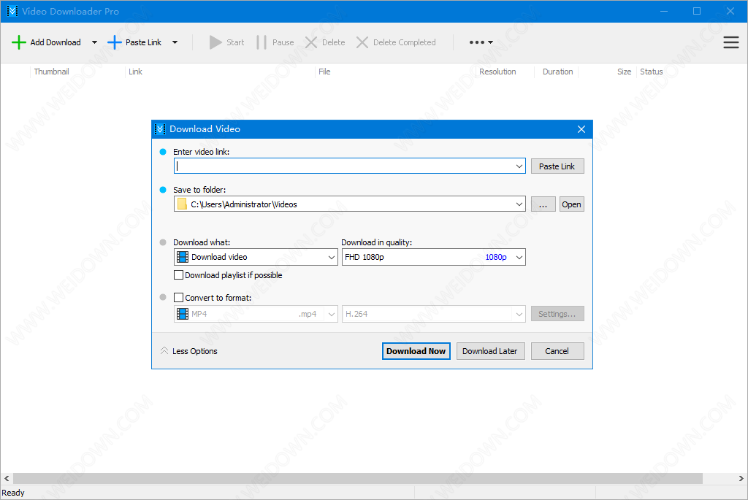The image size is (748, 500).
Task: Click the gray bullet beside Download what
Action: (163, 242)
